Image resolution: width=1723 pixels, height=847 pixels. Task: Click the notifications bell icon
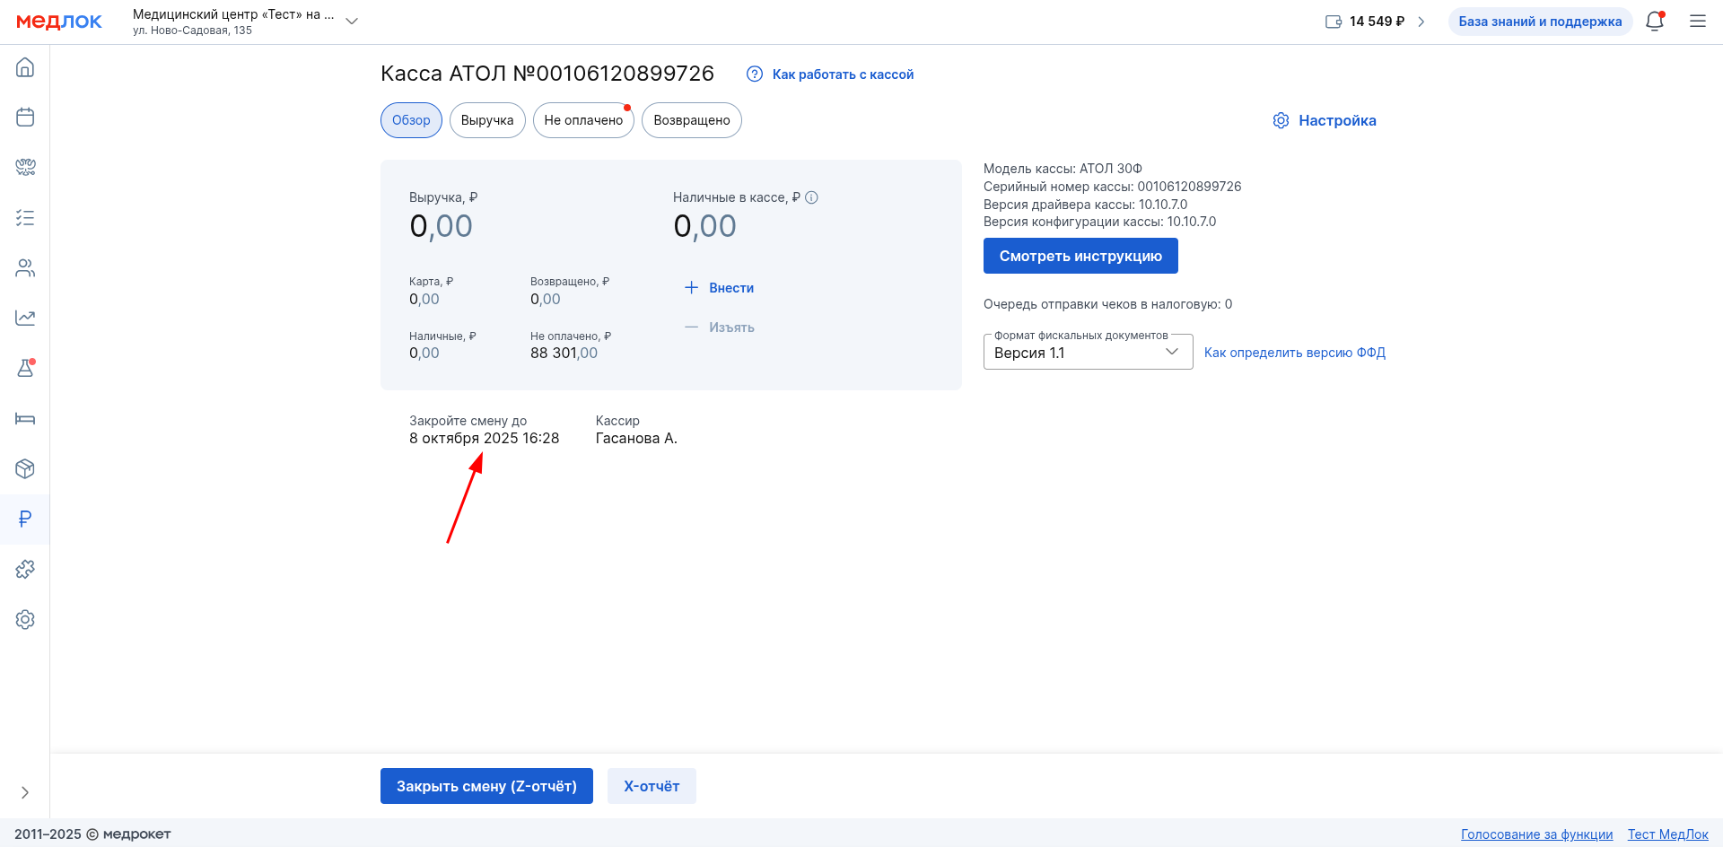[1655, 22]
